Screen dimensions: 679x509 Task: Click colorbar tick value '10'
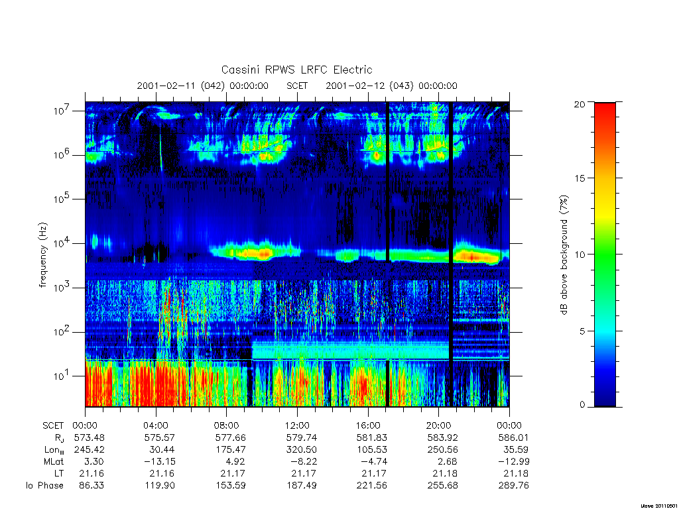[580, 254]
